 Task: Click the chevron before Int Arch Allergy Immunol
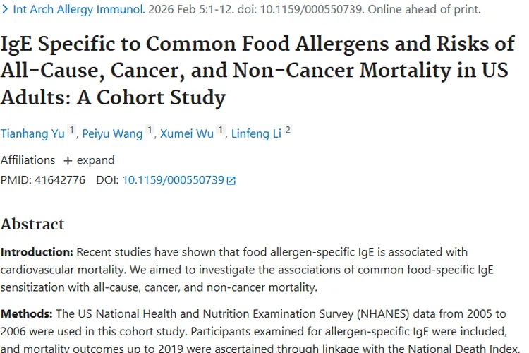pyautogui.click(x=6, y=10)
